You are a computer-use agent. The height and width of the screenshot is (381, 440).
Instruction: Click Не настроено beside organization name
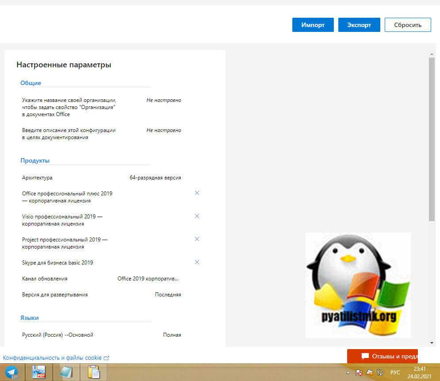tap(164, 100)
